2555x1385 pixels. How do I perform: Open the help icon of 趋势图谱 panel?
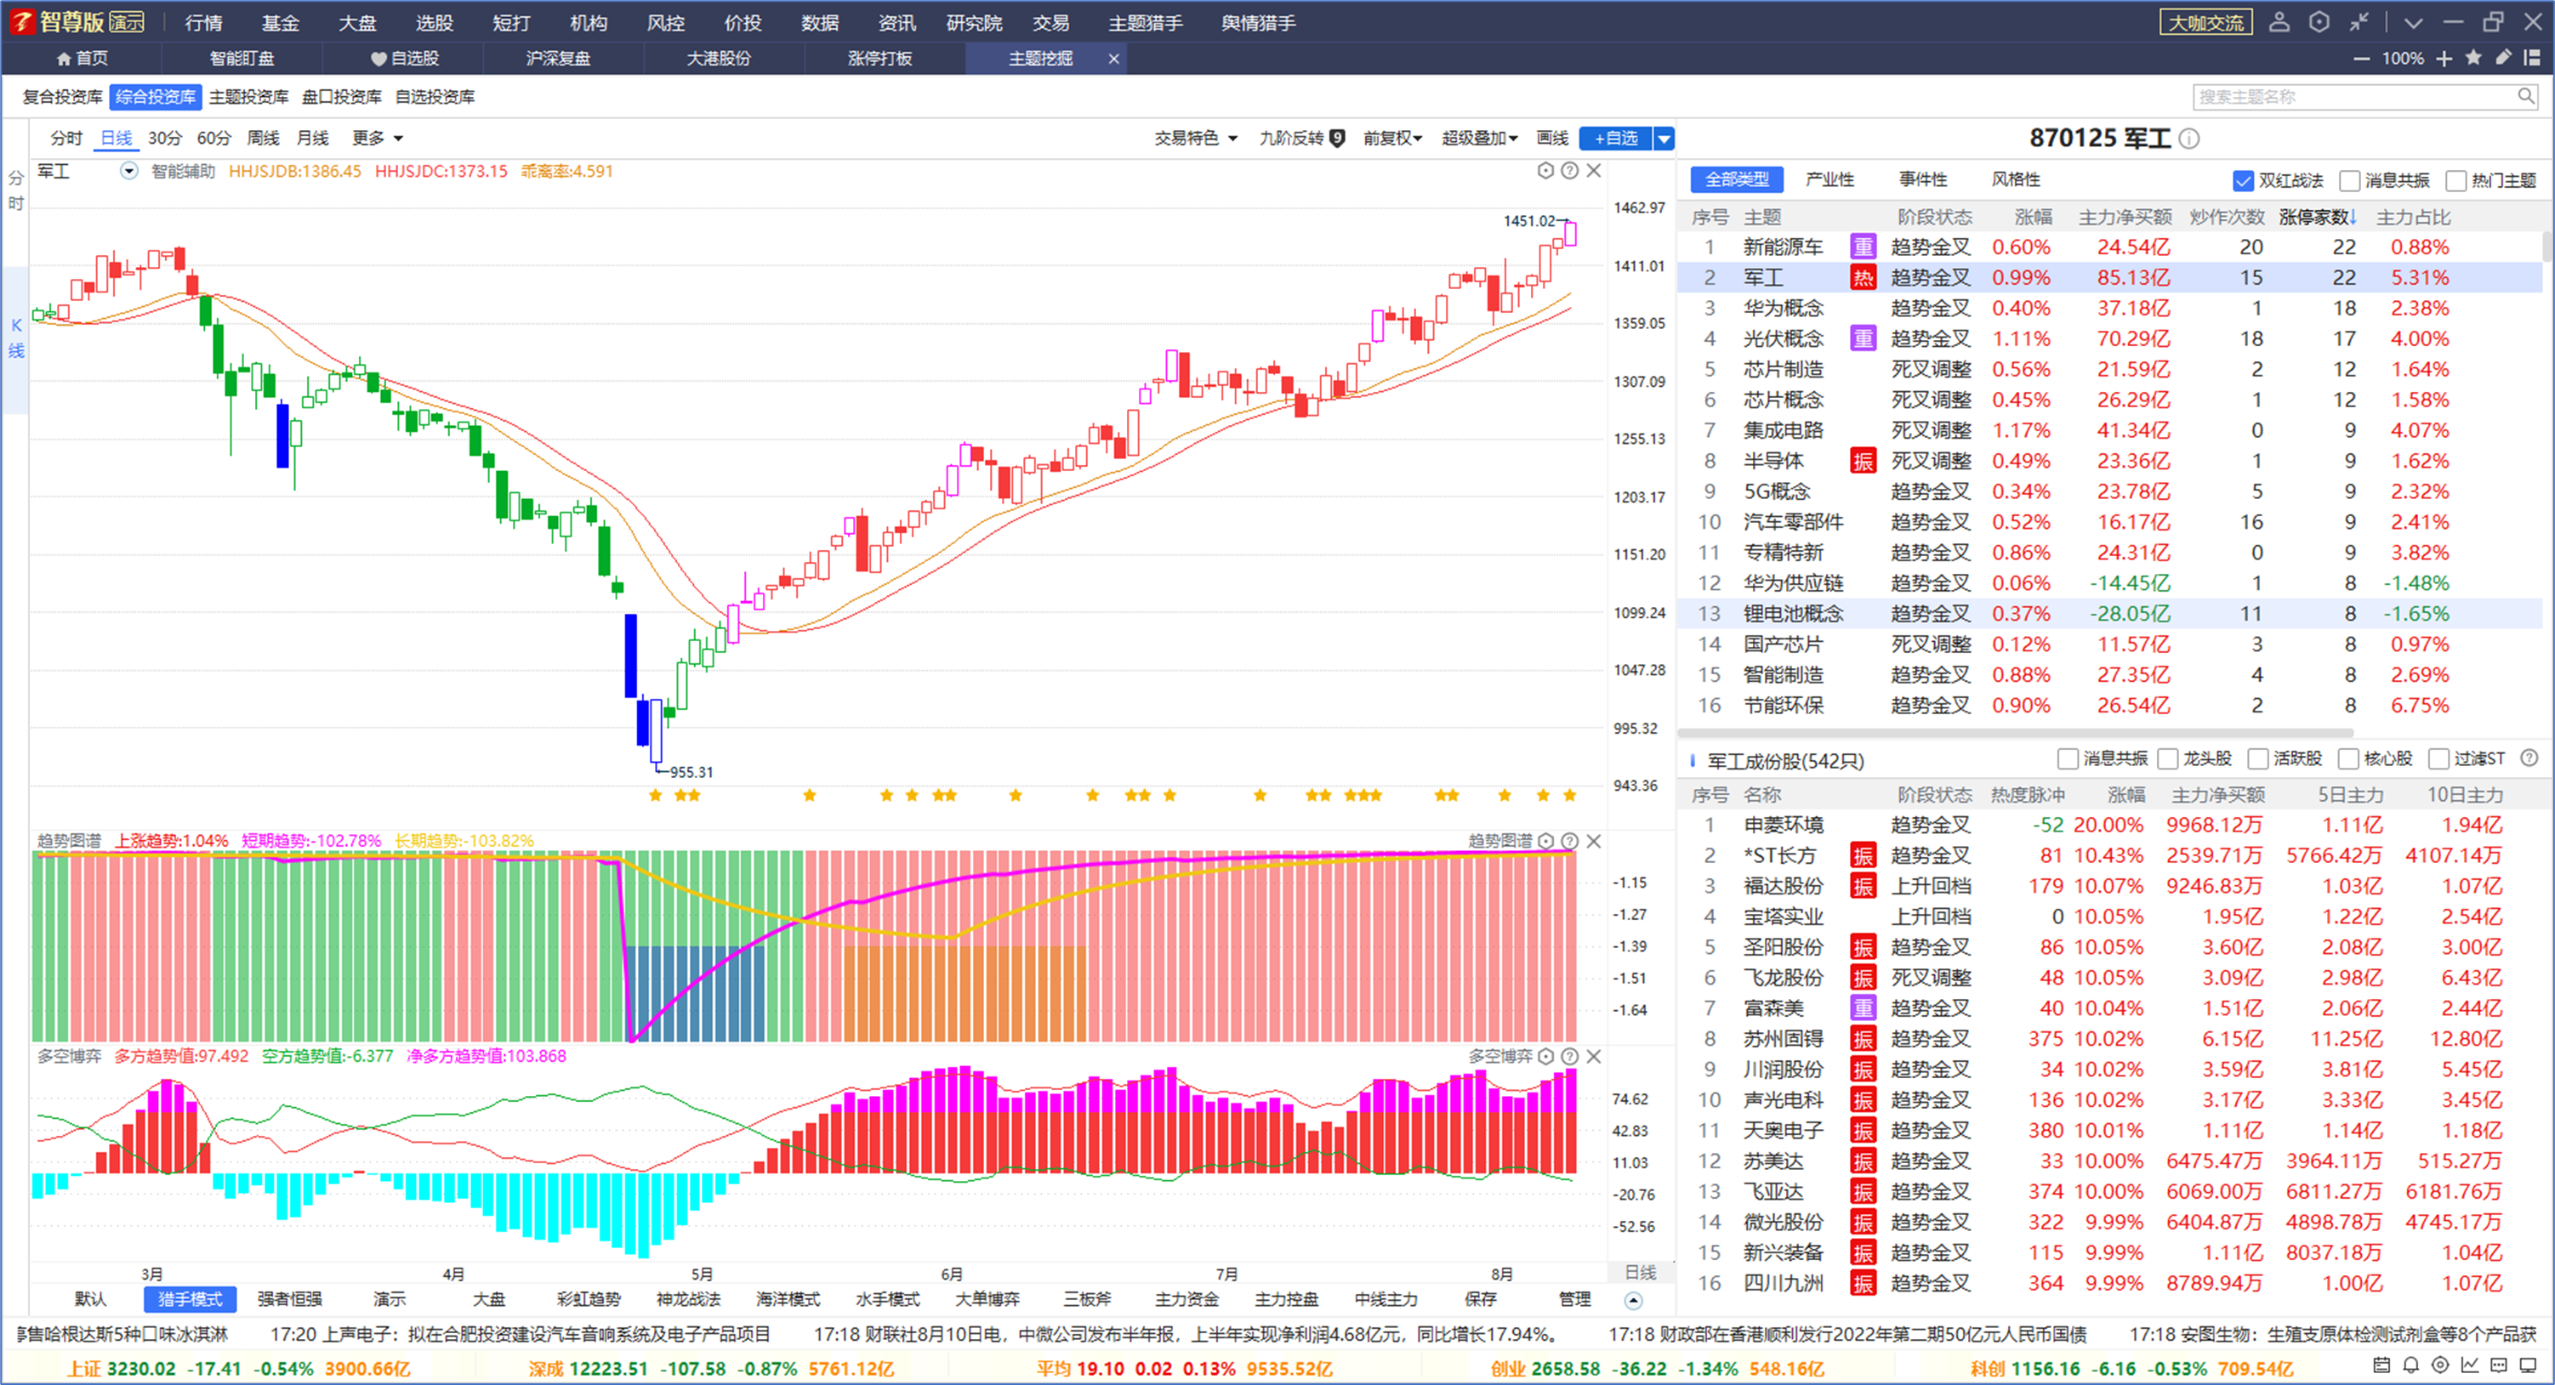coord(1569,841)
